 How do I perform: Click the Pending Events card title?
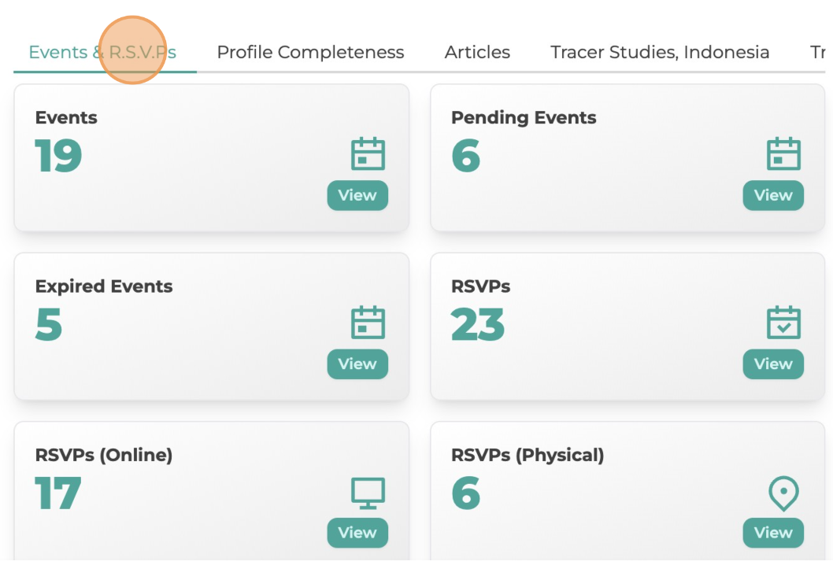pyautogui.click(x=524, y=117)
